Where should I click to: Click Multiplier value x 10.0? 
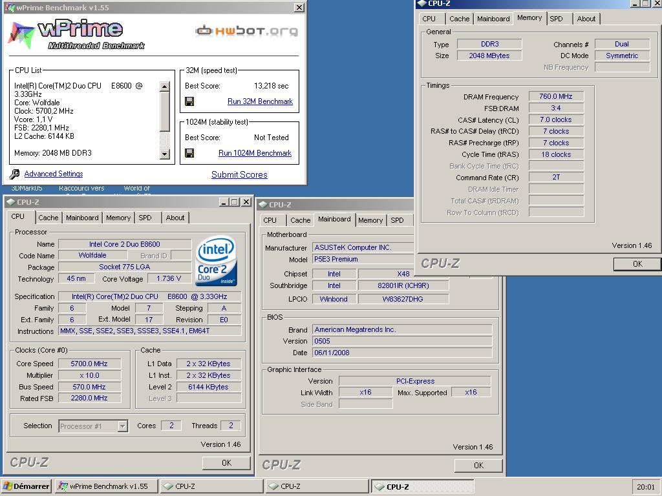[x=89, y=375]
